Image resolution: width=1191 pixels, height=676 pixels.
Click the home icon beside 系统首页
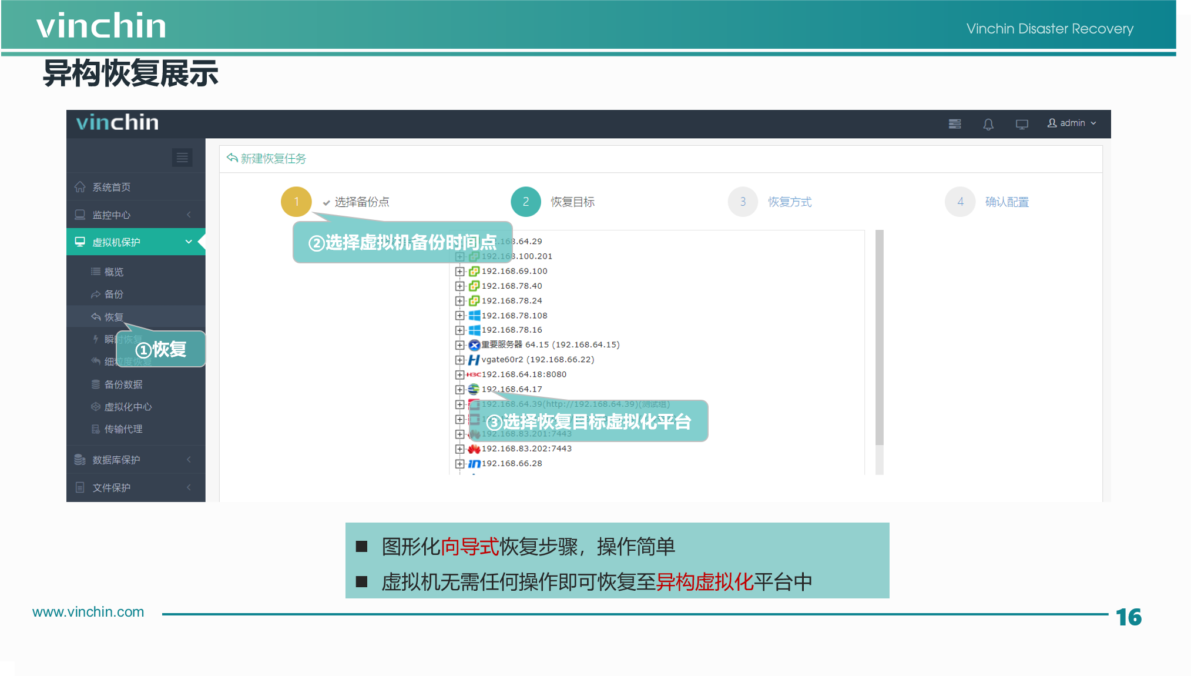click(x=80, y=187)
